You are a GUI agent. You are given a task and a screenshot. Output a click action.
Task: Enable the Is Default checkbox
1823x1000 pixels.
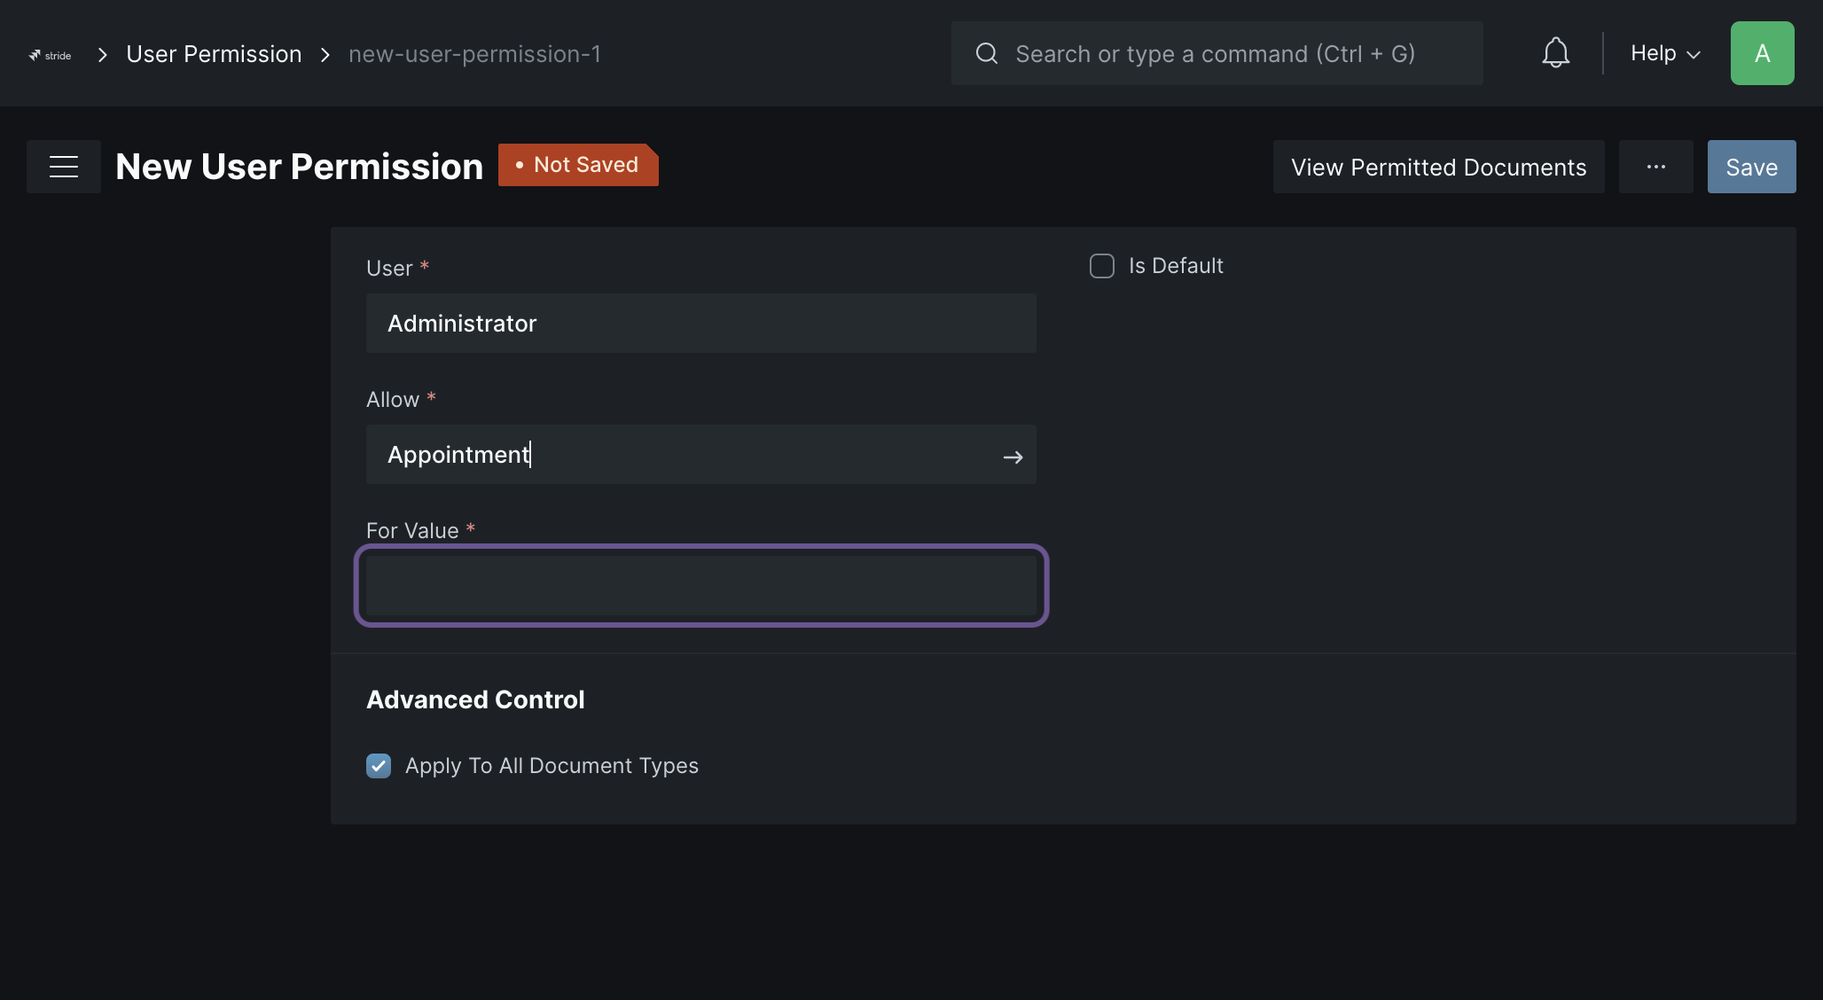1102,266
